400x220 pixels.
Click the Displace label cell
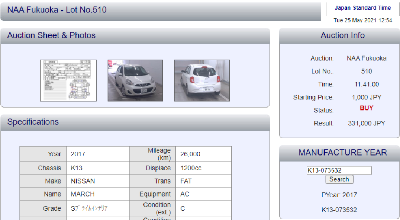[152, 168]
